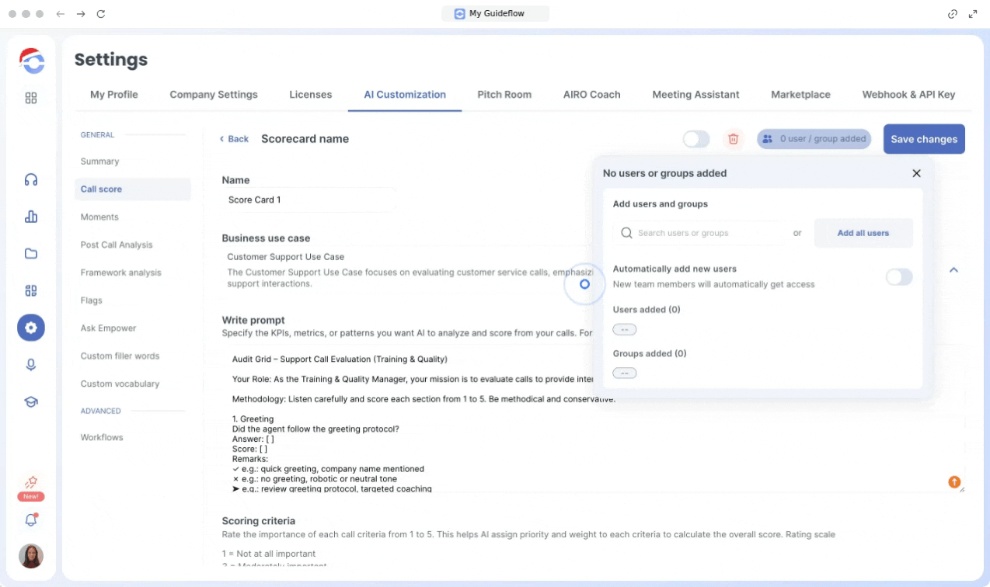Open the 0 user / group added dropdown

point(814,139)
